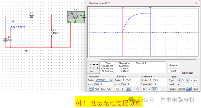Click Channel B Y pos.(Div) field
201x108 pixels.
point(161,84)
